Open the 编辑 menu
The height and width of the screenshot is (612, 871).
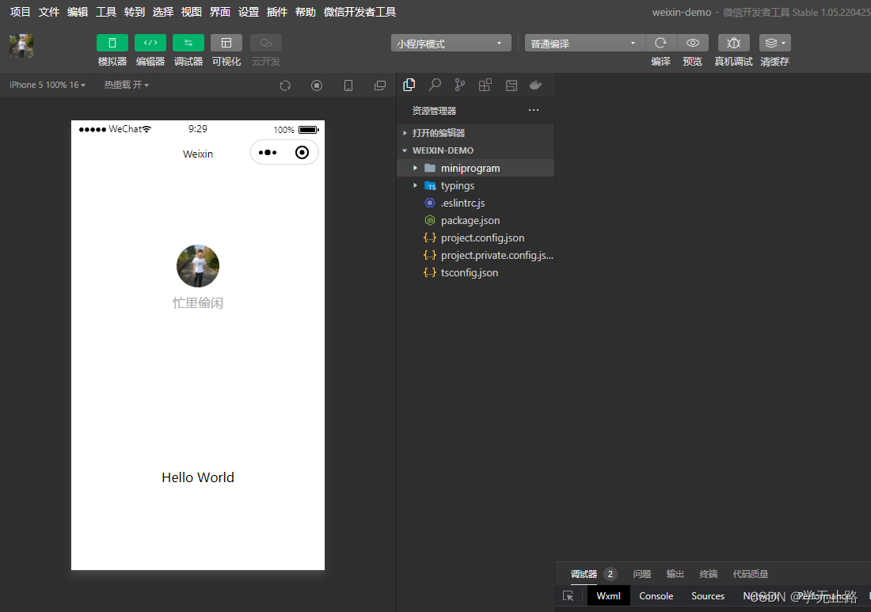point(78,12)
